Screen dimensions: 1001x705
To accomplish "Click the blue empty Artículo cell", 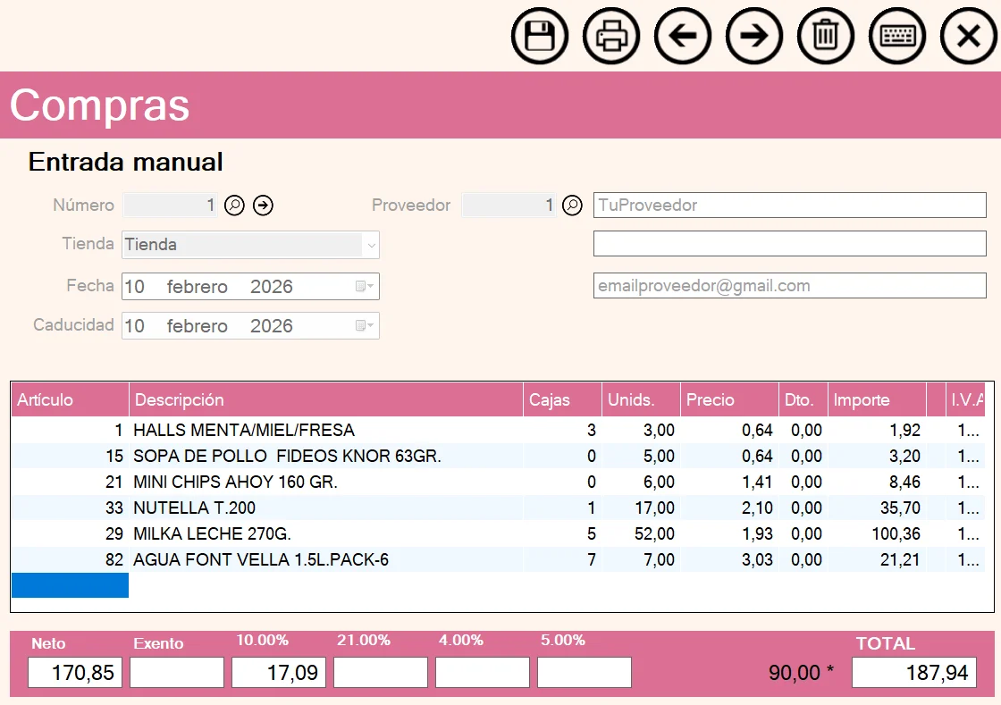I will point(70,585).
